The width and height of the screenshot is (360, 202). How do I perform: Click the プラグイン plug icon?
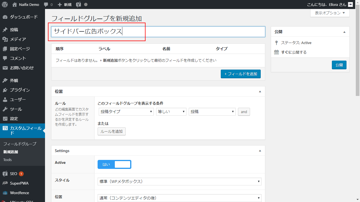click(x=5, y=90)
